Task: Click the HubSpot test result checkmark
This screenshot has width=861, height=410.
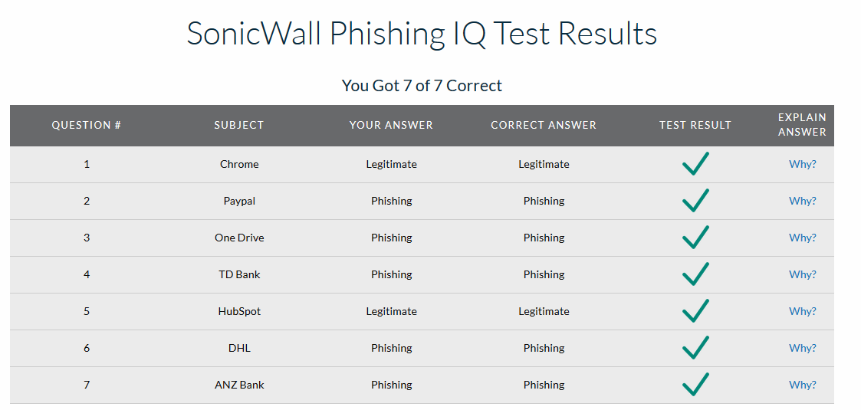Action: [x=695, y=311]
